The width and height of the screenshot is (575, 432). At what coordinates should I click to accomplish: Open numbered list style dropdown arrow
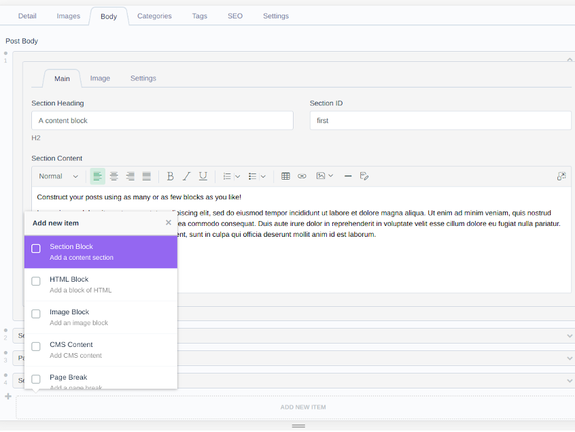point(238,176)
